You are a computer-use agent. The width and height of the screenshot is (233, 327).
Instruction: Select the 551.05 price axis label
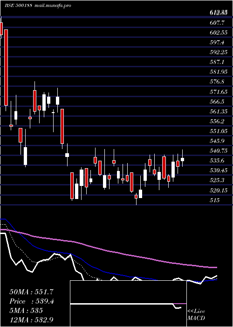219,131
